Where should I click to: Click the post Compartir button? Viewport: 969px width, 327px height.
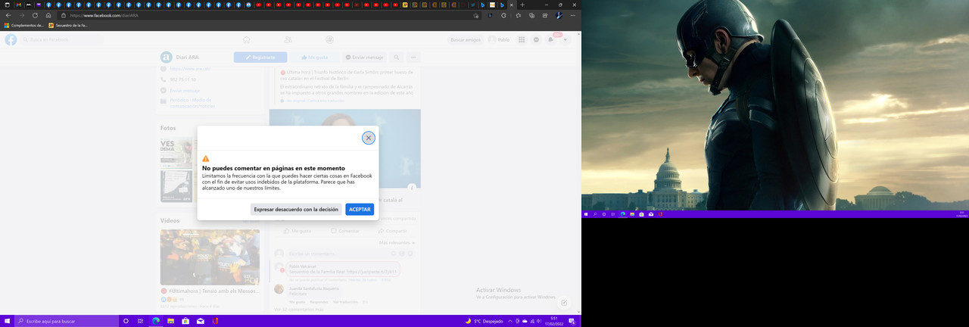tap(392, 231)
